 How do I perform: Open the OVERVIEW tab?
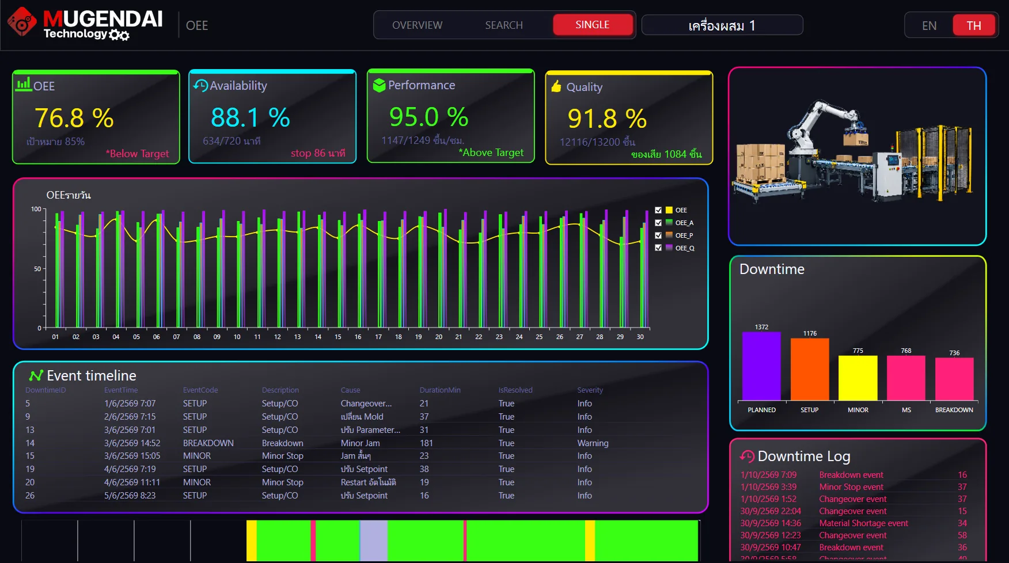417,25
